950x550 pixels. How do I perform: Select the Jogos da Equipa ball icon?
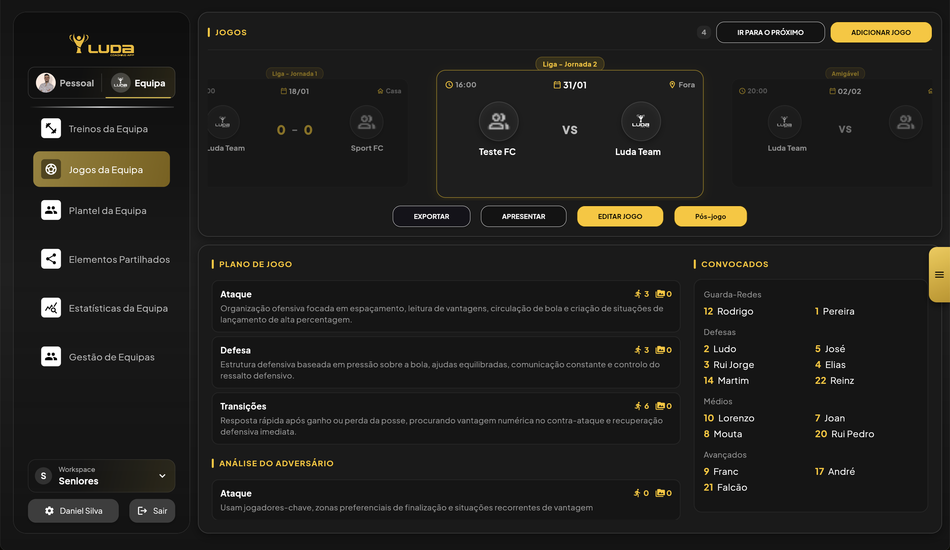51,169
